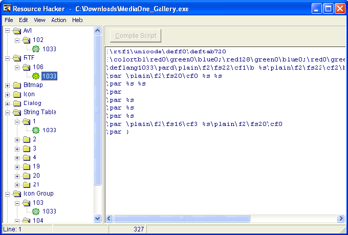Click the \colortbl line in script
Image resolution: width=348 pixels, height=235 pixels.
pos(226,60)
